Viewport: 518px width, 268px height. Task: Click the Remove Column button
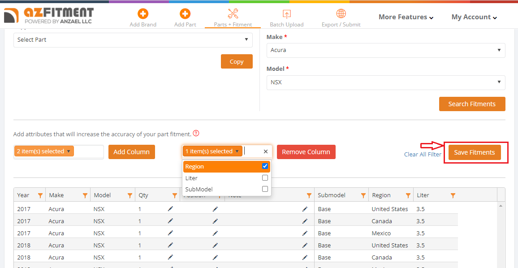pos(306,152)
